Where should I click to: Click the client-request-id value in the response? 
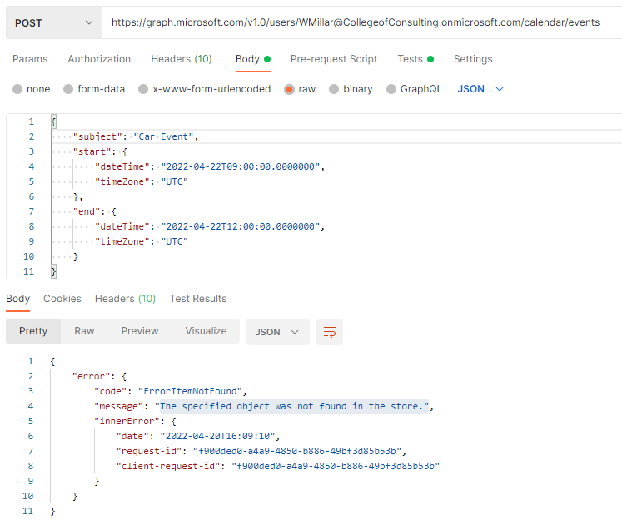point(336,467)
